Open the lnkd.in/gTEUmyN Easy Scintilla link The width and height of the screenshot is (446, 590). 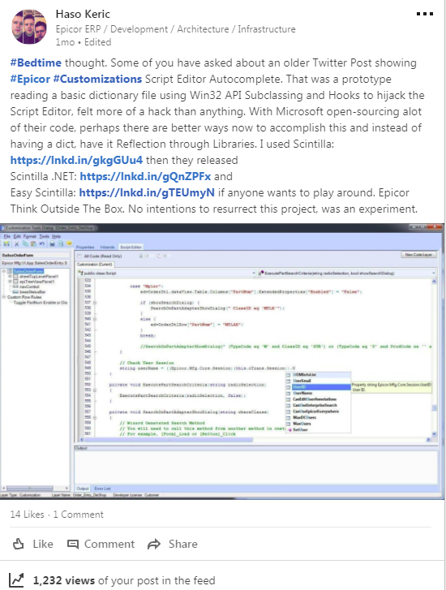[x=147, y=192]
